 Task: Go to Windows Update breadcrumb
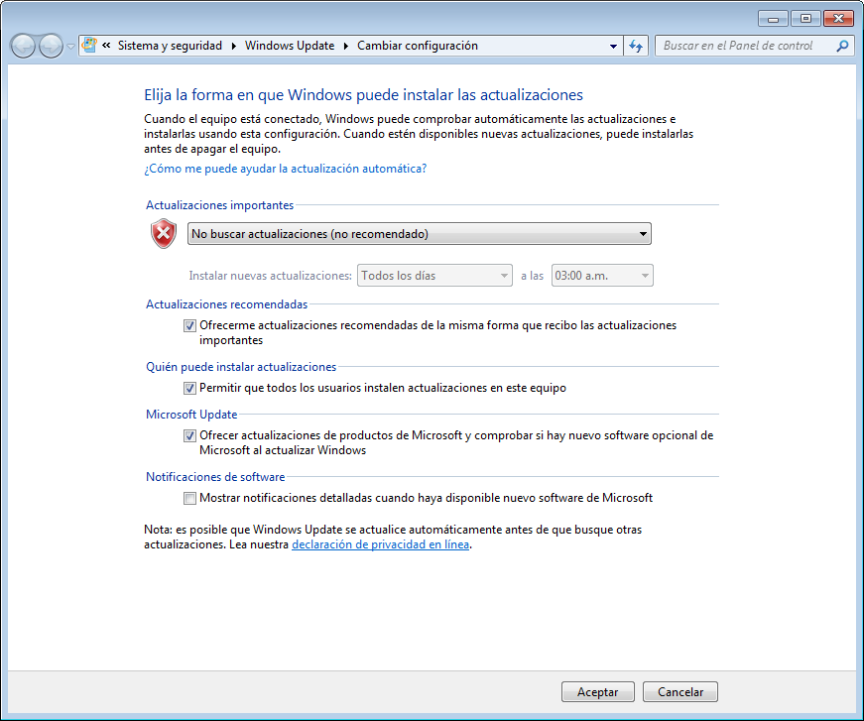(290, 46)
